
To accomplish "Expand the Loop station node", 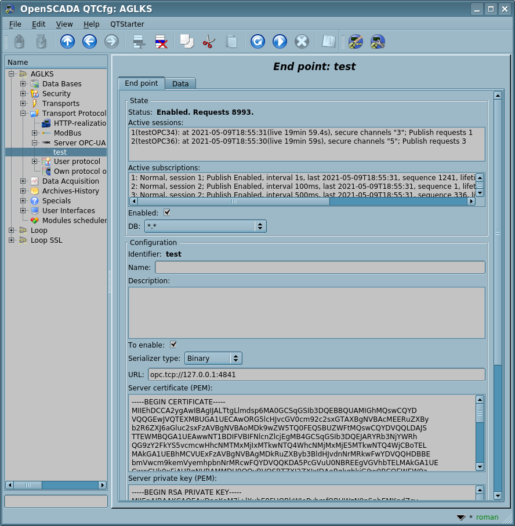I will click(x=12, y=231).
